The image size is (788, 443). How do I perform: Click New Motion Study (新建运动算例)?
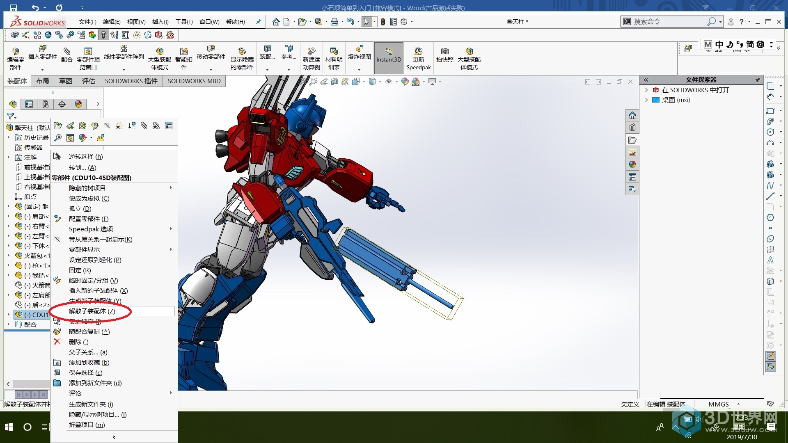pyautogui.click(x=311, y=58)
